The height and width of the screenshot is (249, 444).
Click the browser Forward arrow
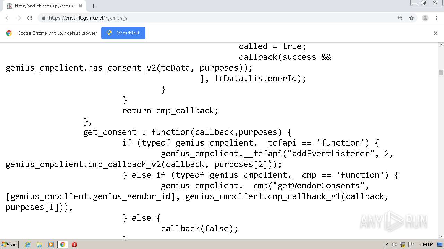[x=19, y=18]
